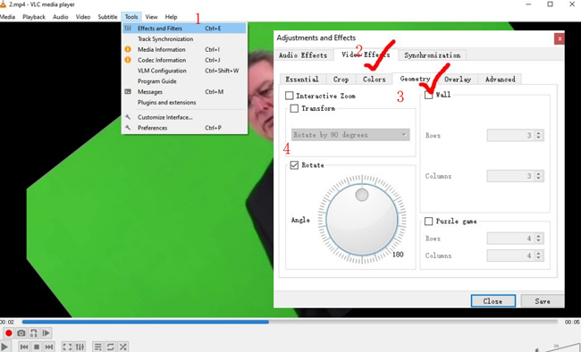
Task: Switch to Synchronization tab
Action: pyautogui.click(x=433, y=55)
